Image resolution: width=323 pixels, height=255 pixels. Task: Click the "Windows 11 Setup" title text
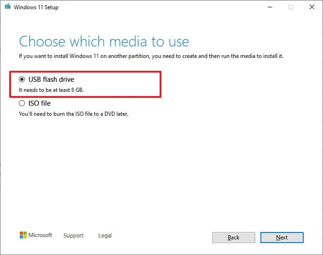36,7
